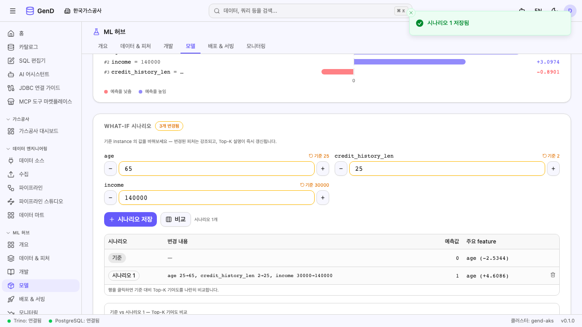The image size is (582, 327).
Task: Delete 시나리오 1 with trash icon
Action: tap(553, 275)
